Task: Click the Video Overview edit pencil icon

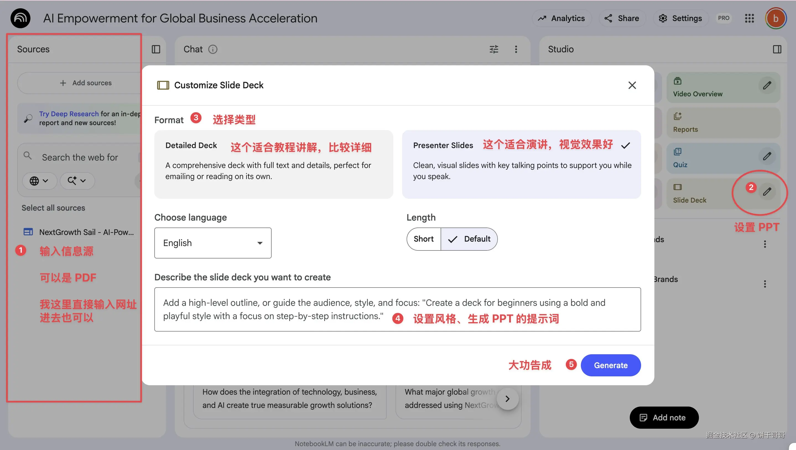Action: click(x=767, y=85)
